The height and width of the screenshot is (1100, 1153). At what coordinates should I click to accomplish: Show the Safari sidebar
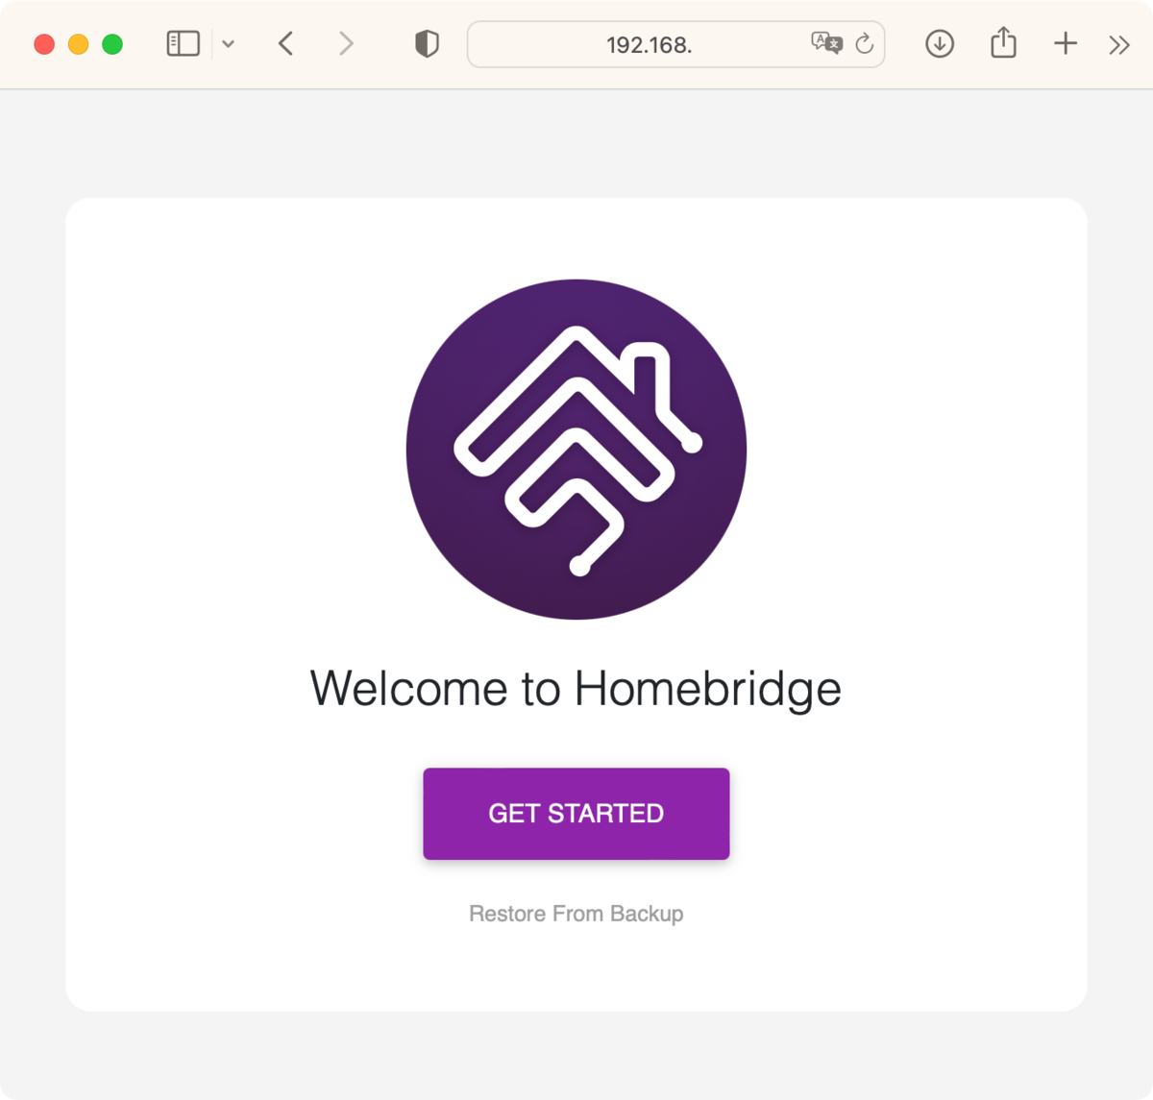point(183,44)
